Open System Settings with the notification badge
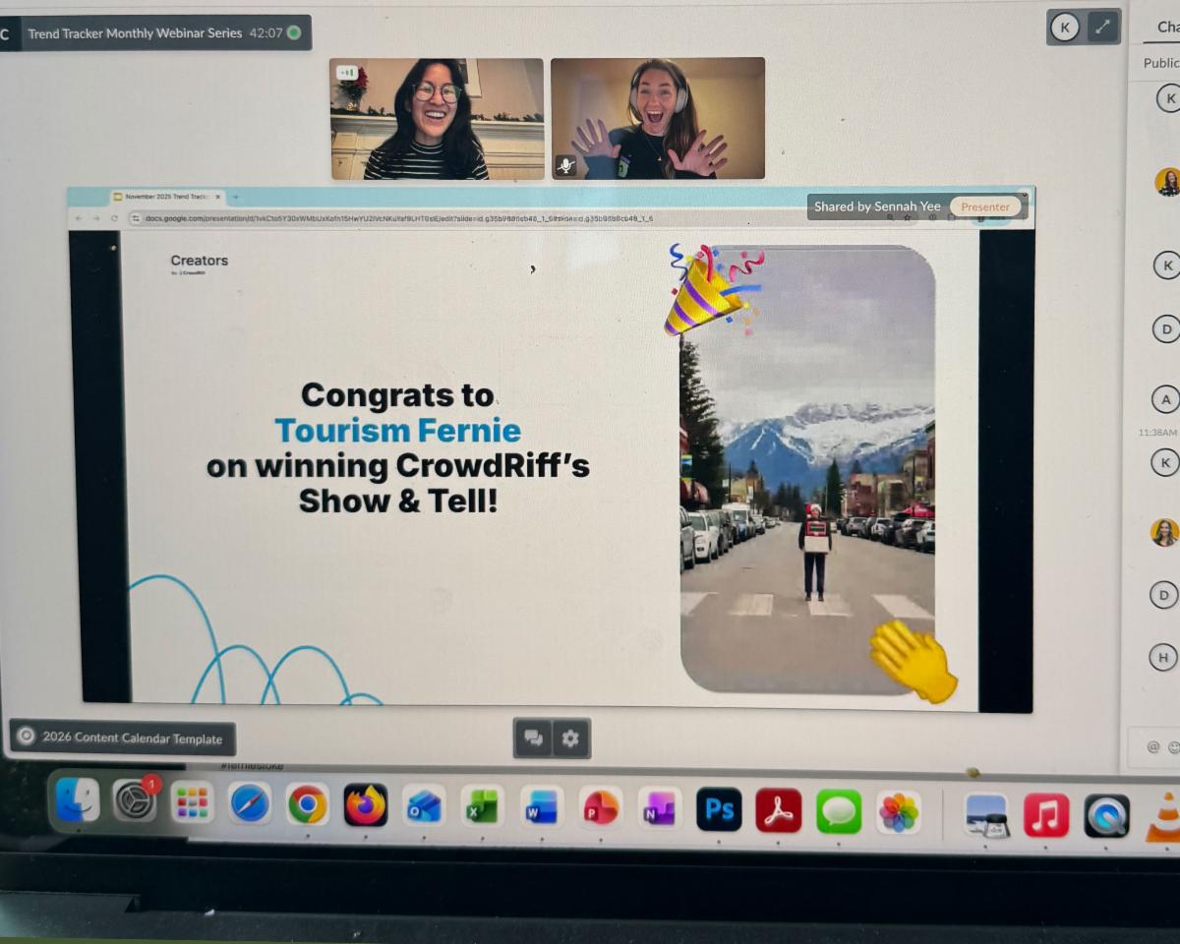 click(135, 802)
